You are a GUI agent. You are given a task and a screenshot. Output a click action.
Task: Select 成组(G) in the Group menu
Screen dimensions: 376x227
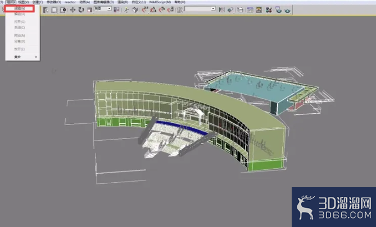tap(20, 8)
